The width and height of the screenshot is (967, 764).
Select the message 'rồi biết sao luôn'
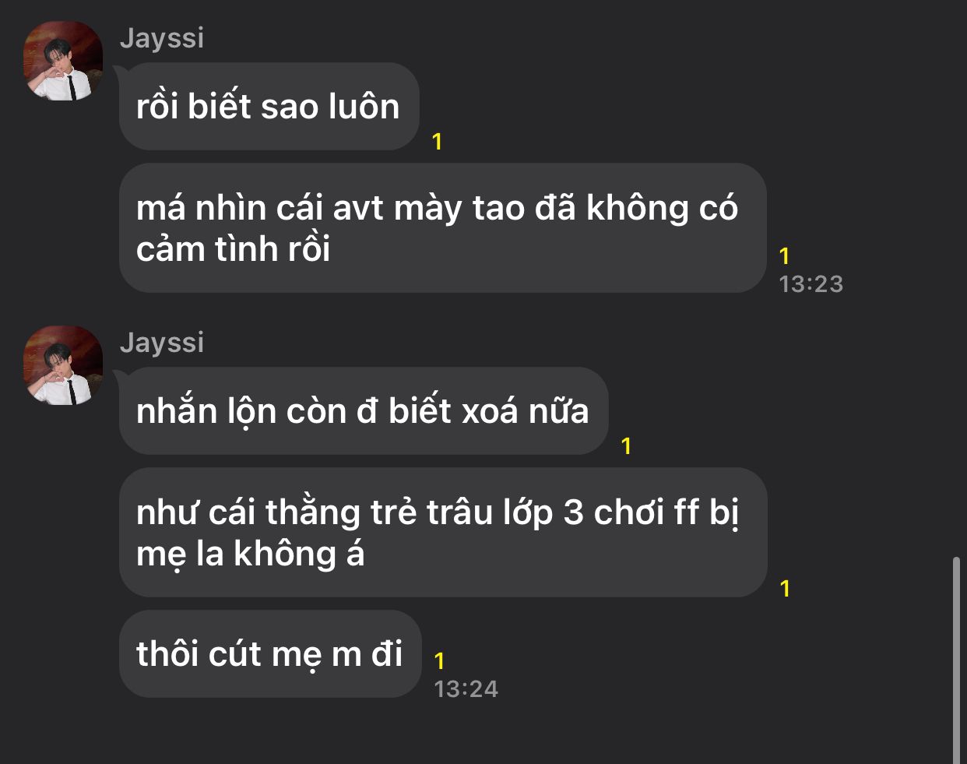point(269,107)
